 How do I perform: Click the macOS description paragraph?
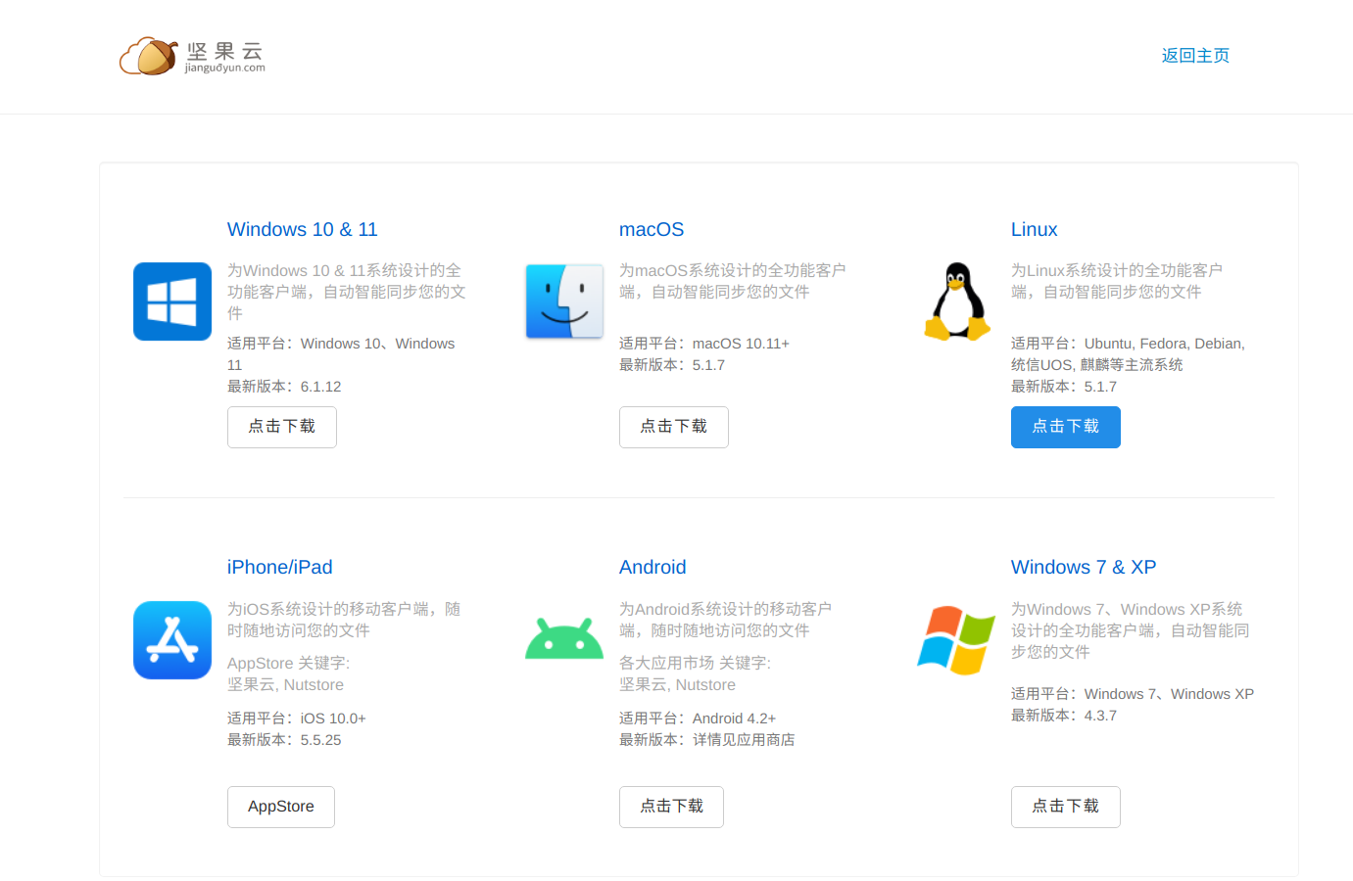[x=733, y=281]
